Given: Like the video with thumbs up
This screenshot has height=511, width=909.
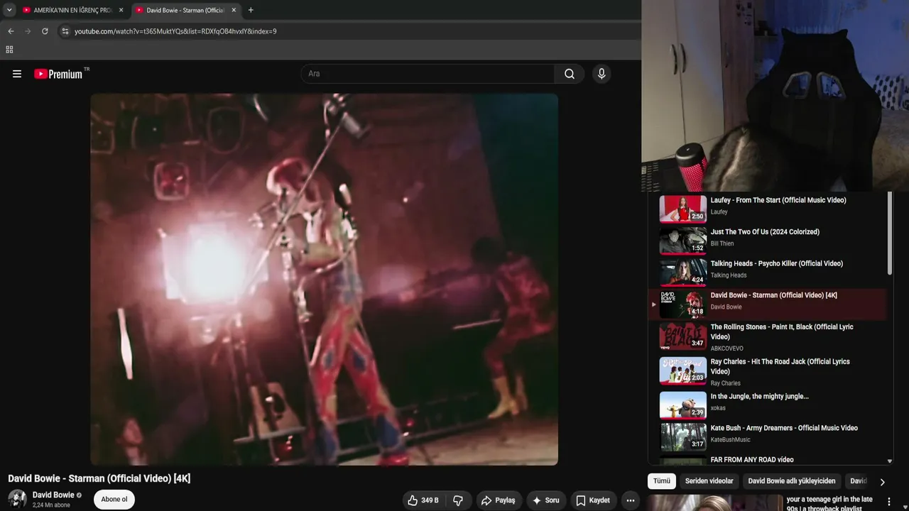Looking at the screenshot, I should pos(423,500).
